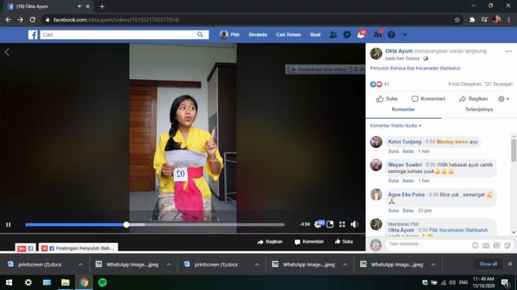The width and height of the screenshot is (517, 290).
Task: Attach a photo to comment
Action: 485,245
